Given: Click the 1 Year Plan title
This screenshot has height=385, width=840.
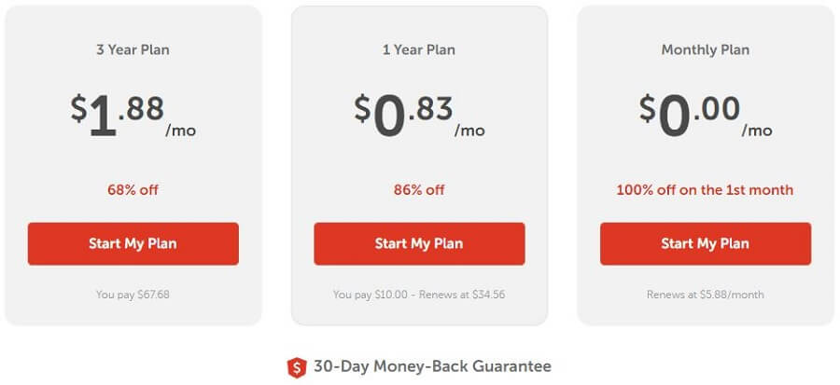Looking at the screenshot, I should coord(419,49).
